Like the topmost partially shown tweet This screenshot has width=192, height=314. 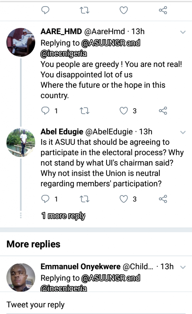(124, 10)
